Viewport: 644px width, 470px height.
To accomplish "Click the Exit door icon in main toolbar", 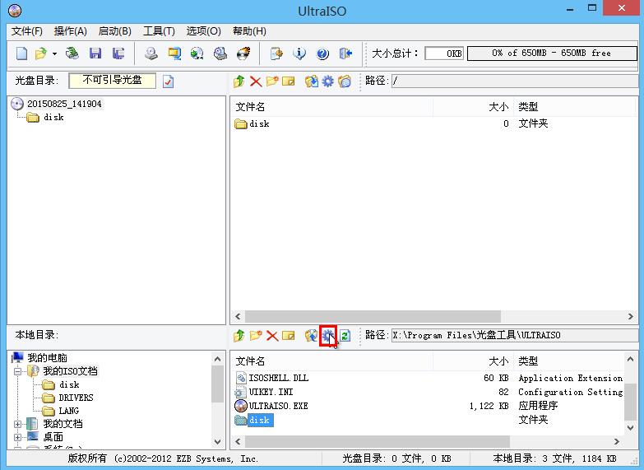I will 345,54.
